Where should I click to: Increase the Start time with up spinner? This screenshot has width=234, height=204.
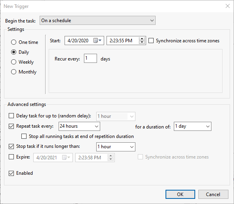pos(142,39)
